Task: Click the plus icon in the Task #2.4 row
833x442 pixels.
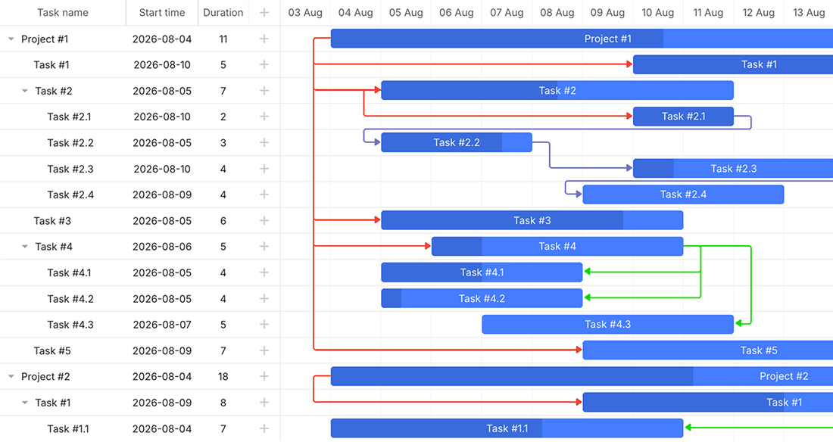Action: 264,195
